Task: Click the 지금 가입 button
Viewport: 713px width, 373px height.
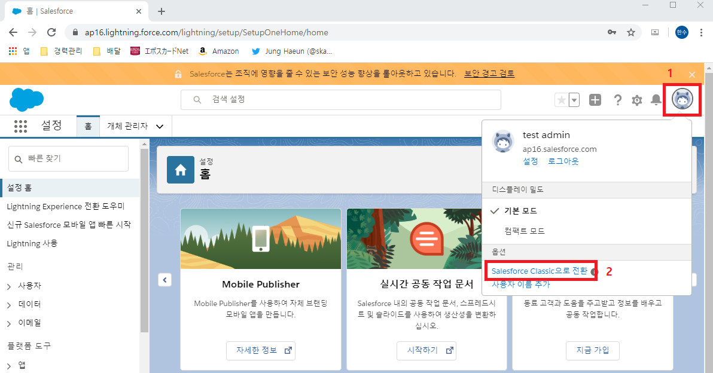Action: 593,350
